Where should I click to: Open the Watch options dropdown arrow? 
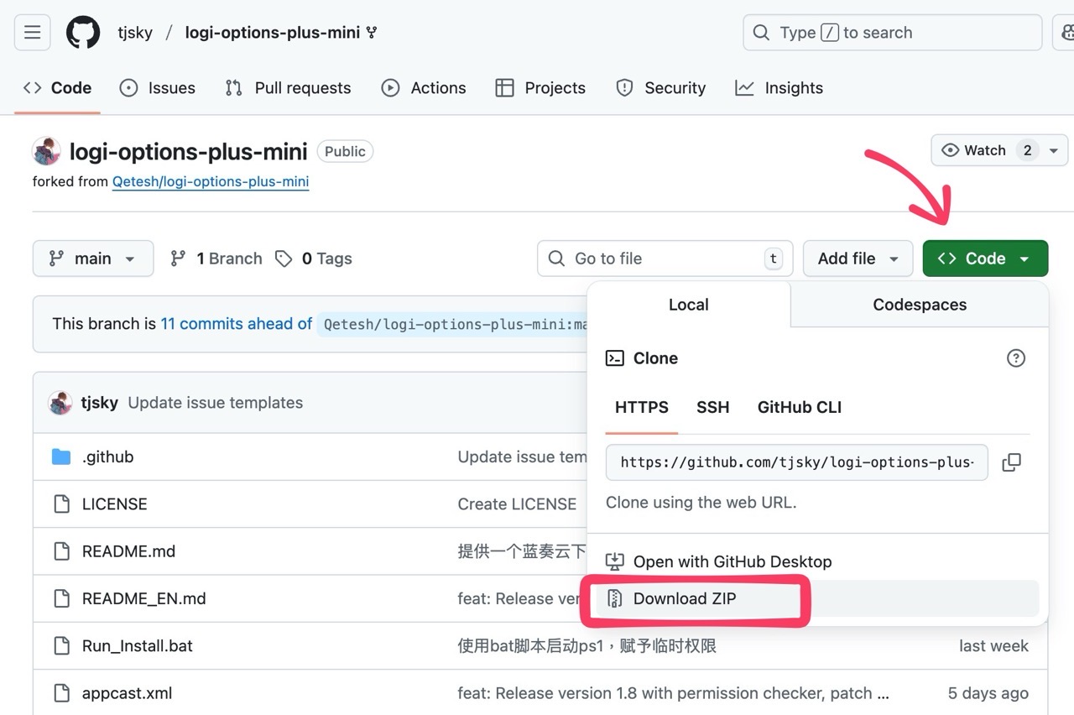[1053, 150]
